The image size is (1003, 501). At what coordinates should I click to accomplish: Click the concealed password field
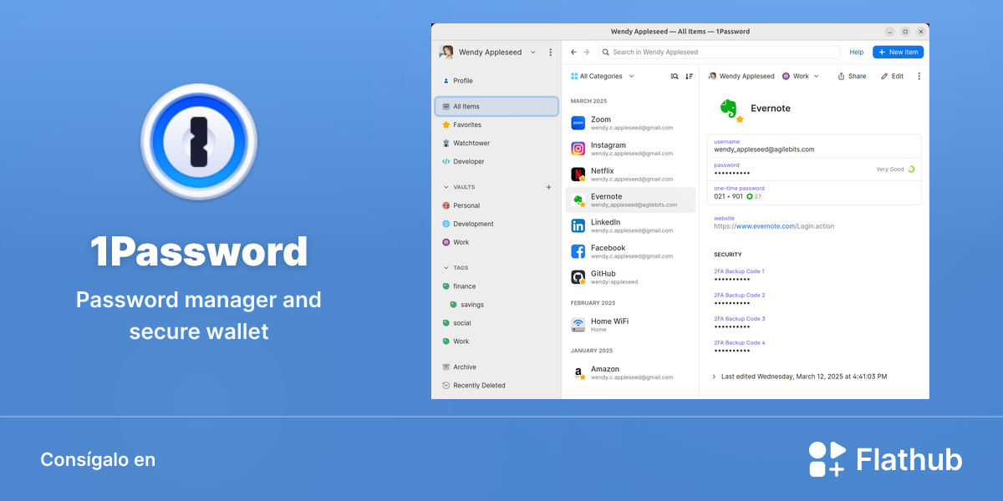pos(814,170)
